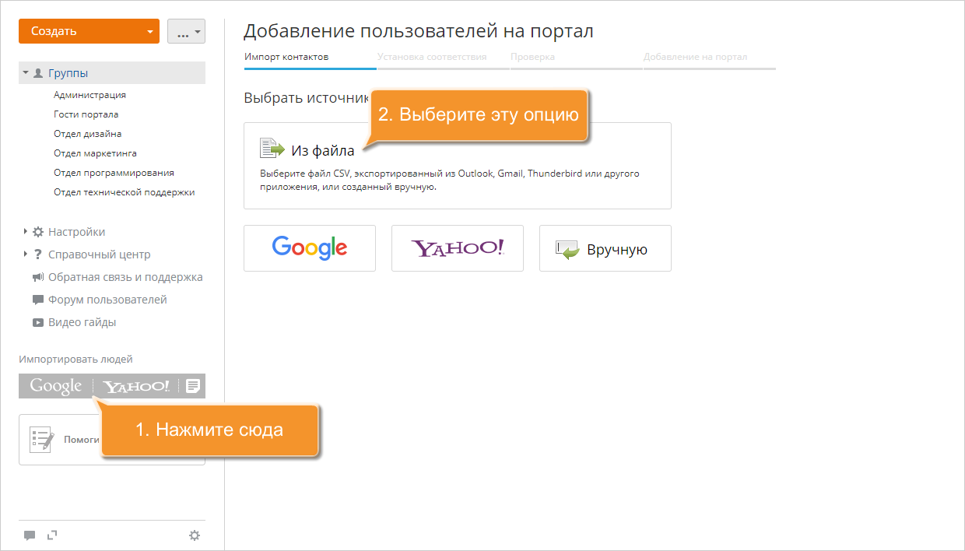The height and width of the screenshot is (551, 965).
Task: Click the Вручную arrow icon
Action: point(568,250)
